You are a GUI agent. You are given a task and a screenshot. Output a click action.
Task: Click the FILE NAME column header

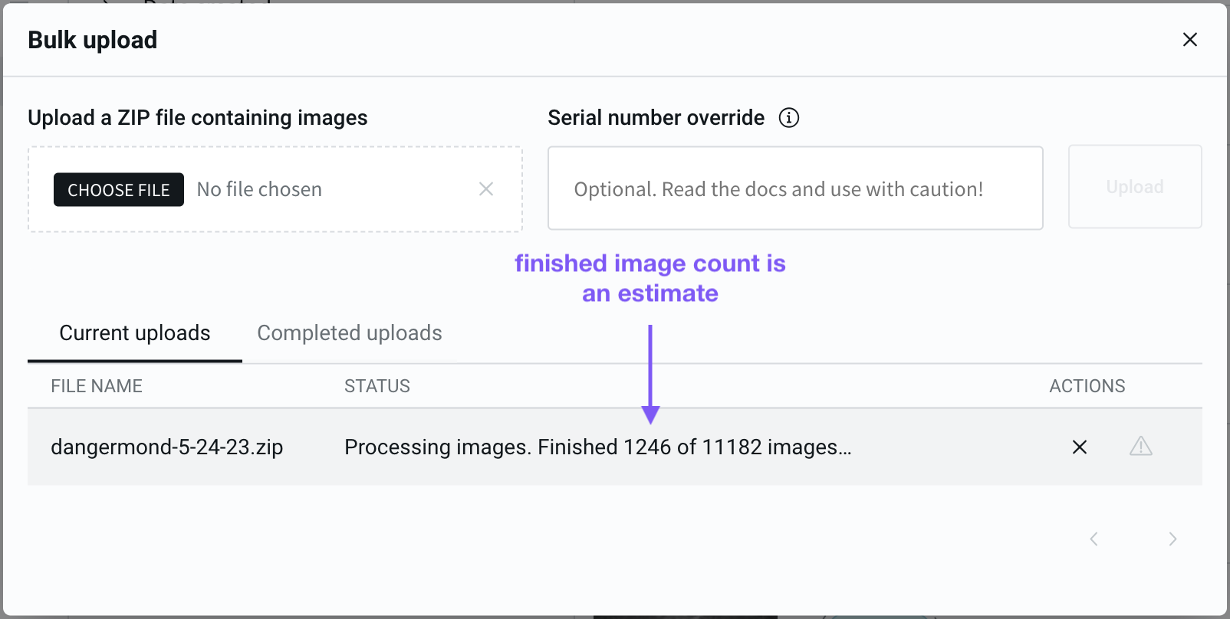pos(97,386)
